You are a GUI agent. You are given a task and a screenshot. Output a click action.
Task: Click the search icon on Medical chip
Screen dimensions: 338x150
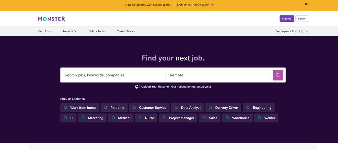point(113,118)
